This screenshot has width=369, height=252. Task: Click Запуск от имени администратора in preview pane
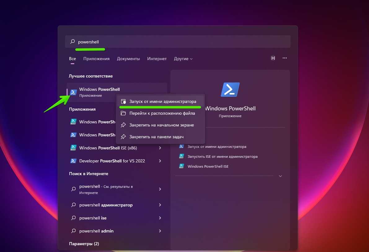[x=217, y=147]
